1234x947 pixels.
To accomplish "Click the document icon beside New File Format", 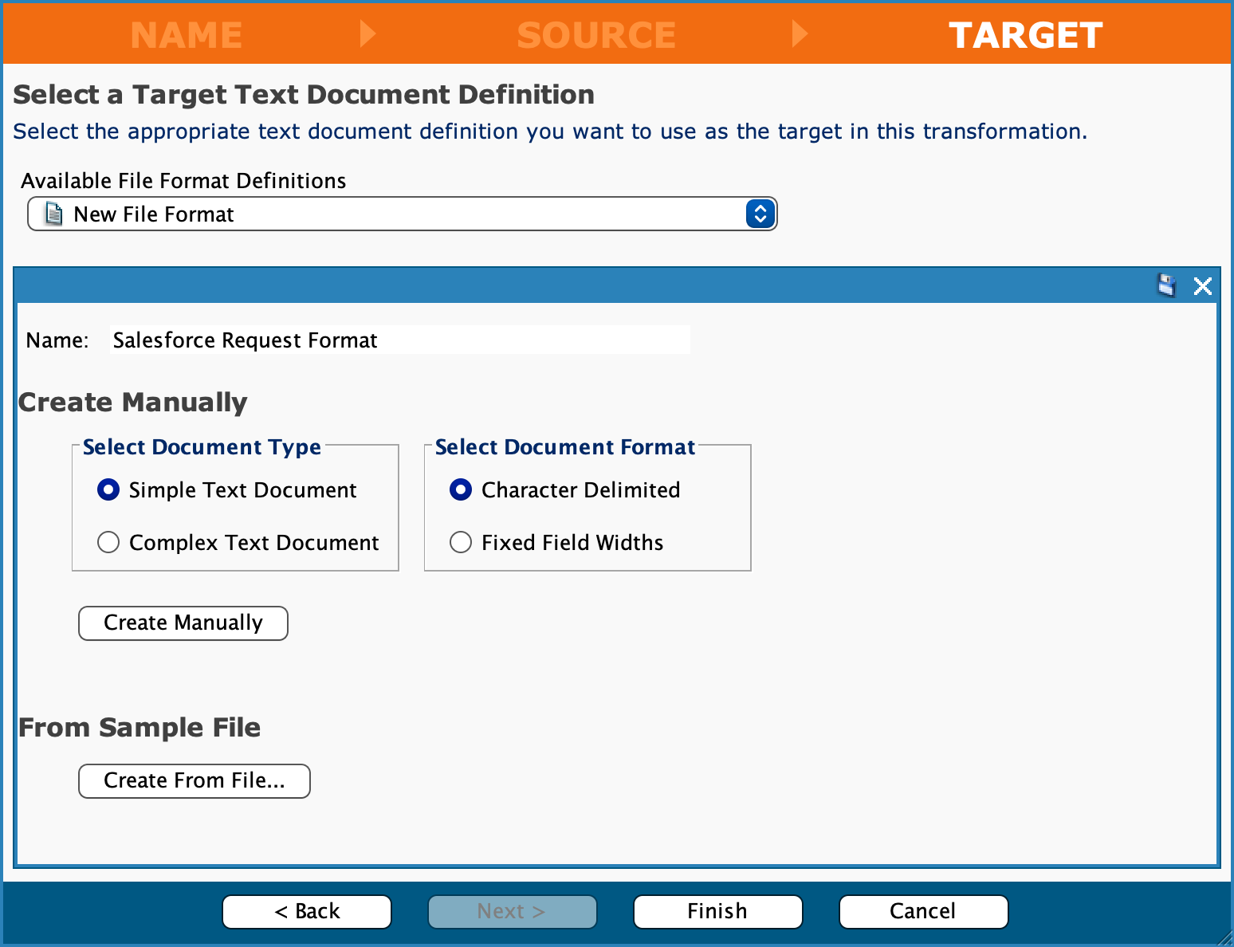I will [53, 214].
